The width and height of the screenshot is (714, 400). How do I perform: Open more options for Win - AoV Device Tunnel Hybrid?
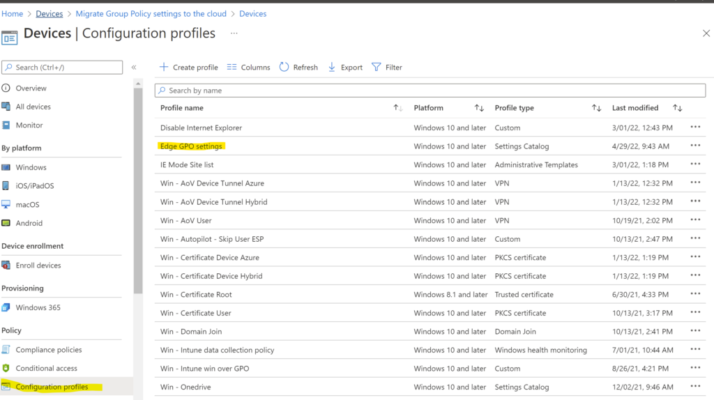(695, 201)
